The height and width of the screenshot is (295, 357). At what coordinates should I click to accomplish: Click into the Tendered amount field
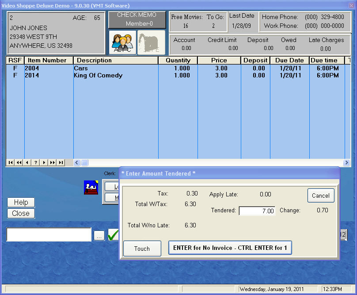(257, 211)
